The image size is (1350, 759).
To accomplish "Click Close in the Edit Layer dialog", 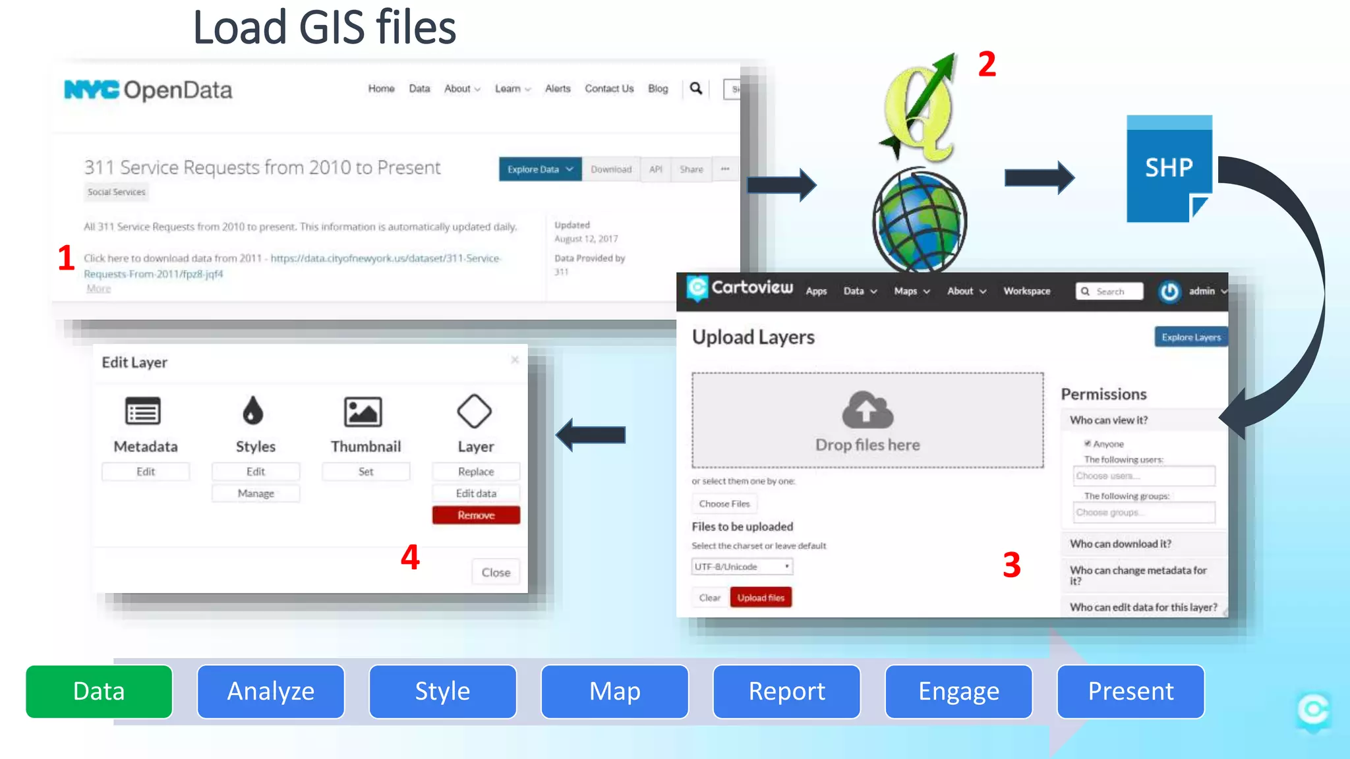I will tap(496, 573).
